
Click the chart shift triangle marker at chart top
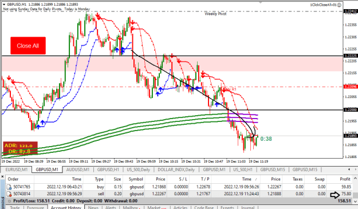tap(261, 2)
